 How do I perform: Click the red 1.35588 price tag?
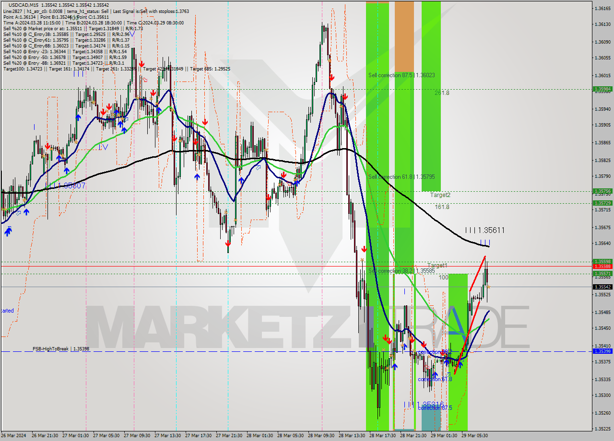pos(602,267)
